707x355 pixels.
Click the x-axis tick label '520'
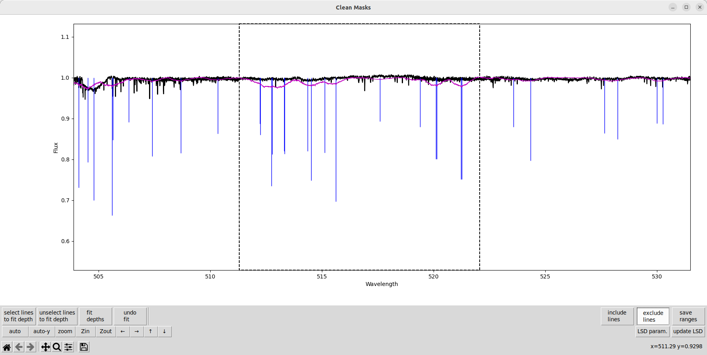(434, 276)
